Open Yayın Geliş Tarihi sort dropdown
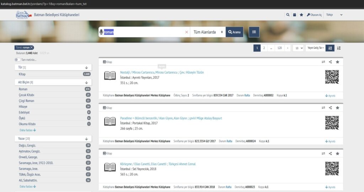Screen dimensions: 364x192 (316, 48)
